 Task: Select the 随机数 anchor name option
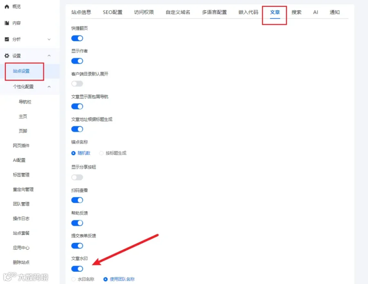click(81, 153)
